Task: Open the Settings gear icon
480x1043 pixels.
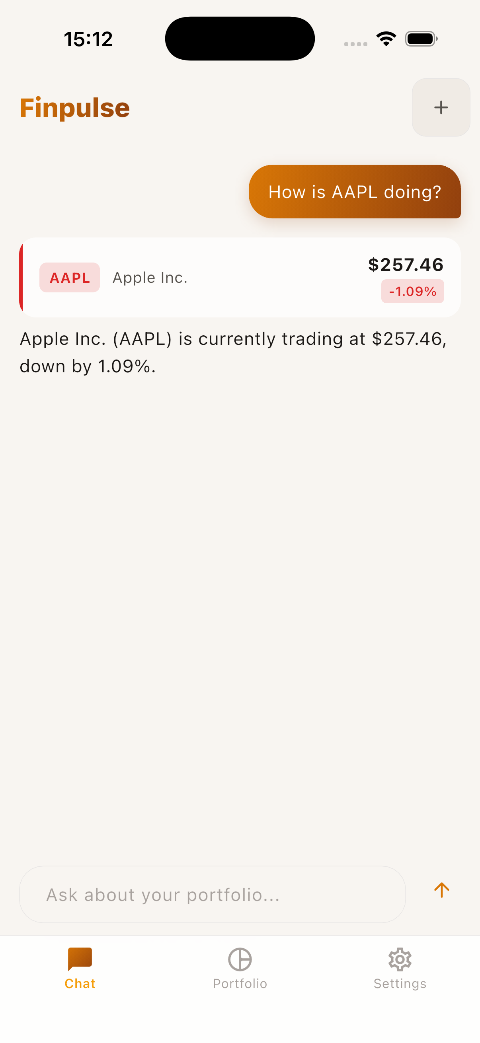Action: (400, 959)
